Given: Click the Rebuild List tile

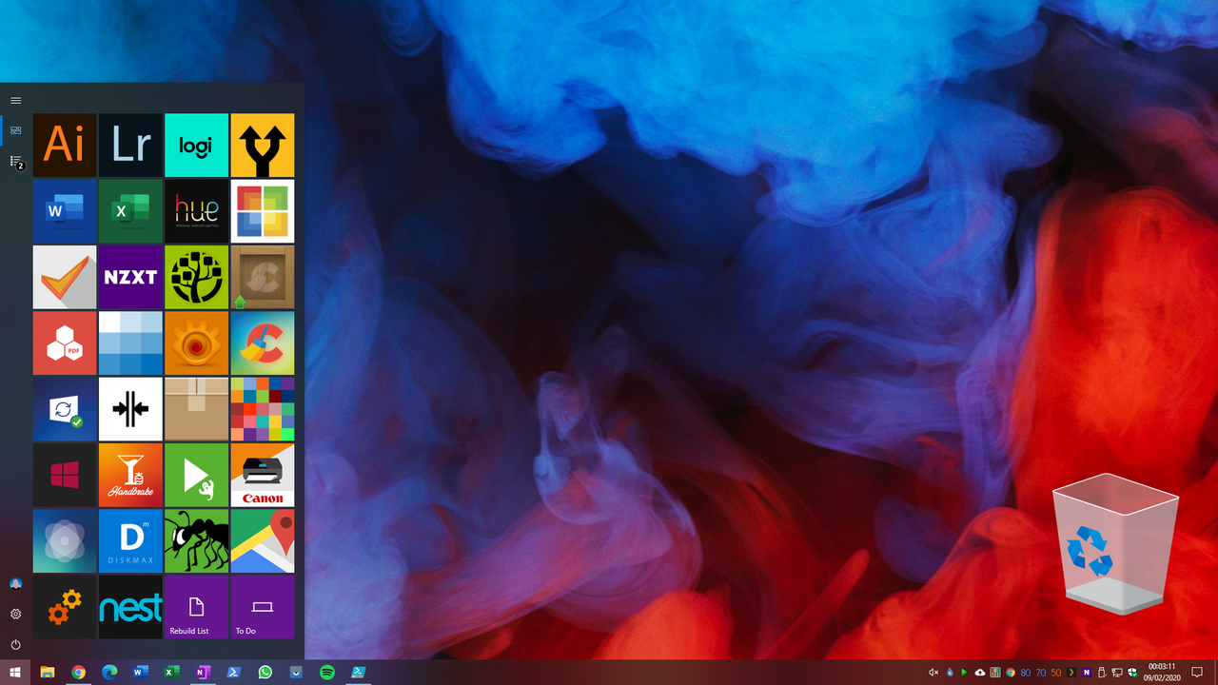Looking at the screenshot, I should (x=196, y=607).
